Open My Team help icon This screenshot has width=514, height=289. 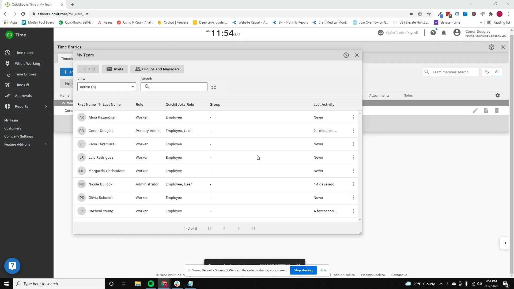tap(346, 55)
